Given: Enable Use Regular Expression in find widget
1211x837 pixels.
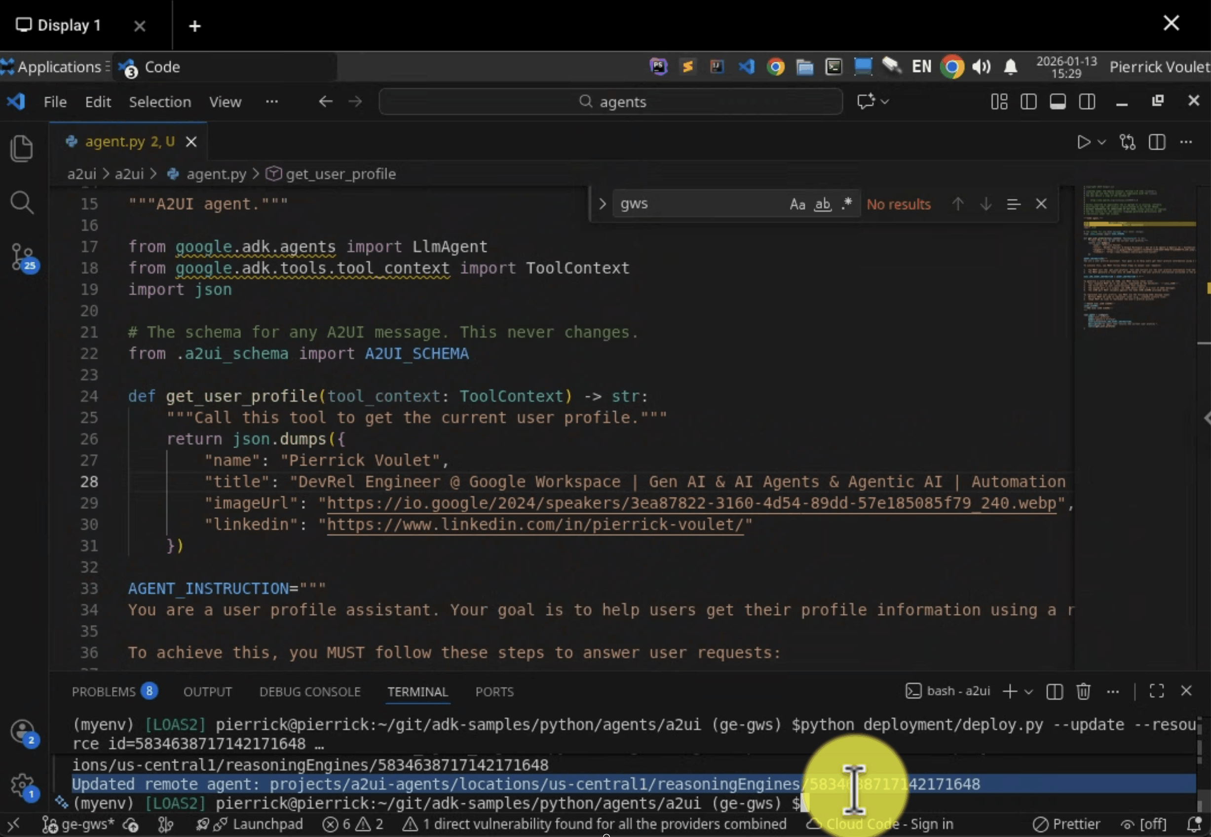Looking at the screenshot, I should 846,204.
